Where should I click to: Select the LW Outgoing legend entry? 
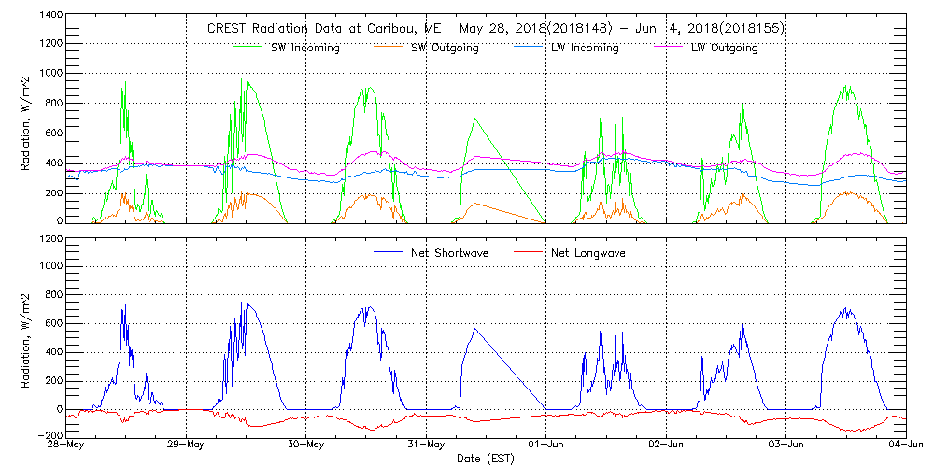tap(724, 48)
